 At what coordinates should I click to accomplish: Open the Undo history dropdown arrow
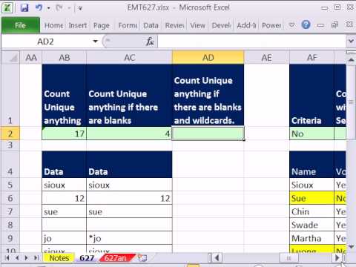tap(48, 8)
